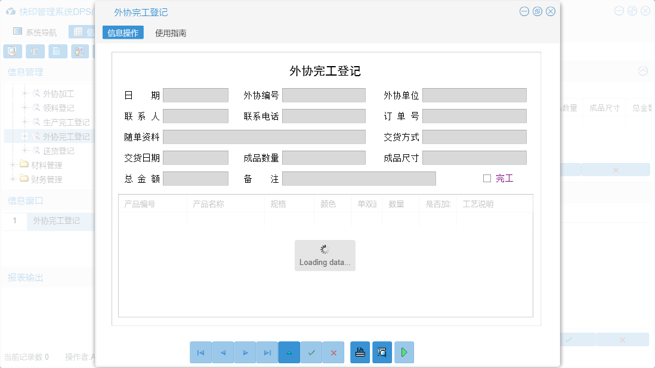
Task: Switch to the 使用指南 tab
Action: point(170,33)
